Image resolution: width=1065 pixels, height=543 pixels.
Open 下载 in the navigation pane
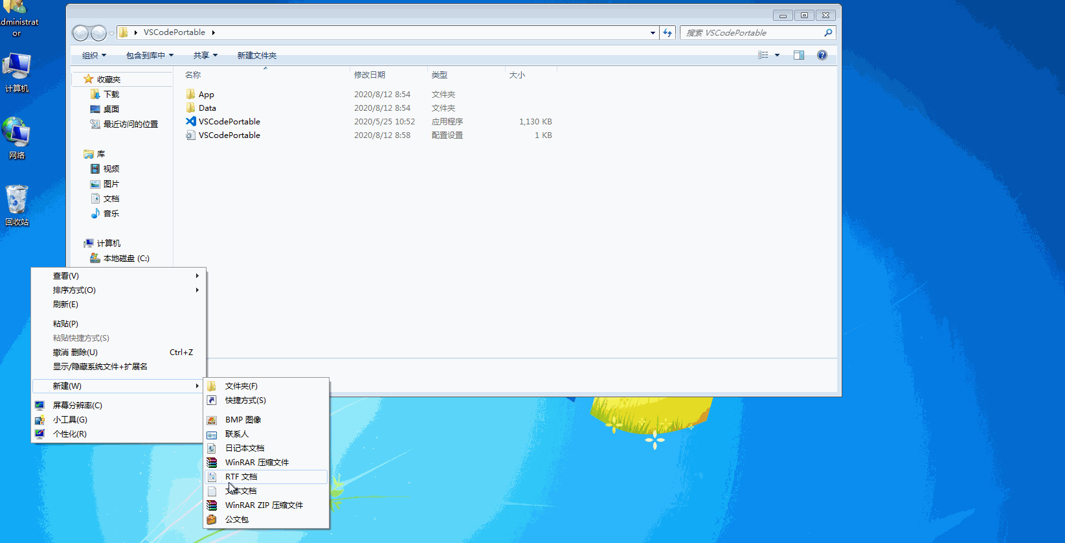pos(111,95)
